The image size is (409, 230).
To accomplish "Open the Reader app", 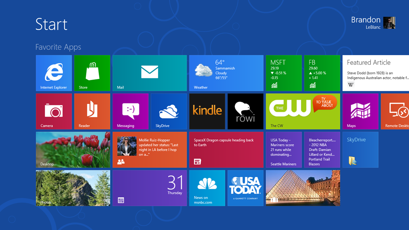I will tap(92, 111).
